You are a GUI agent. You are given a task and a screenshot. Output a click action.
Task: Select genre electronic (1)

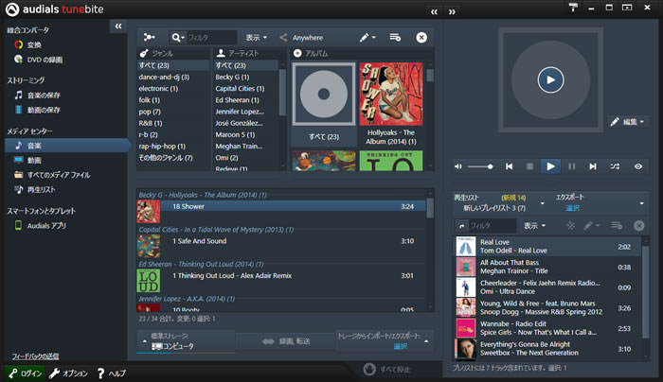158,88
